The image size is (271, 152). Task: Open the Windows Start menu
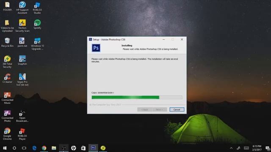(x=5, y=148)
